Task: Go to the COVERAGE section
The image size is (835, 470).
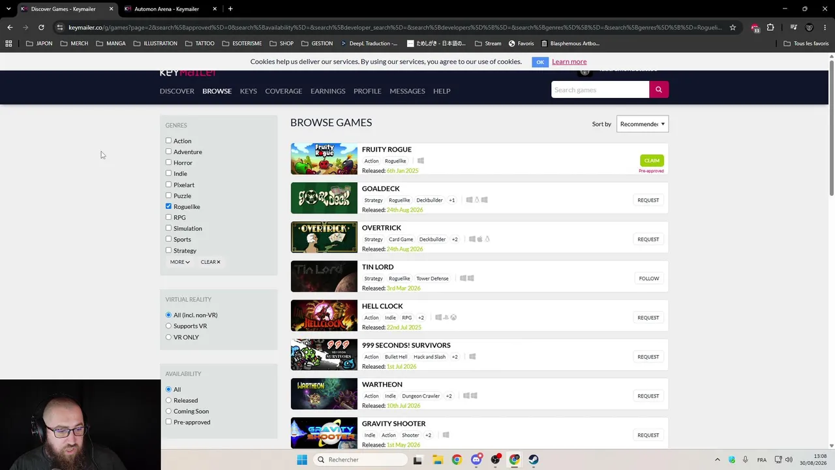Action: tap(283, 91)
